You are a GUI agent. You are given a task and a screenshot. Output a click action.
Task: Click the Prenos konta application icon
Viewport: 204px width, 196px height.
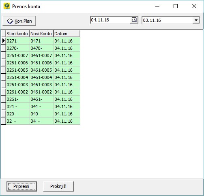pos(7,6)
